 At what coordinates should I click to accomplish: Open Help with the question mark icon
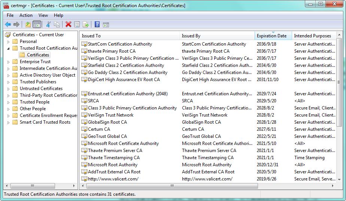[x=97, y=25]
